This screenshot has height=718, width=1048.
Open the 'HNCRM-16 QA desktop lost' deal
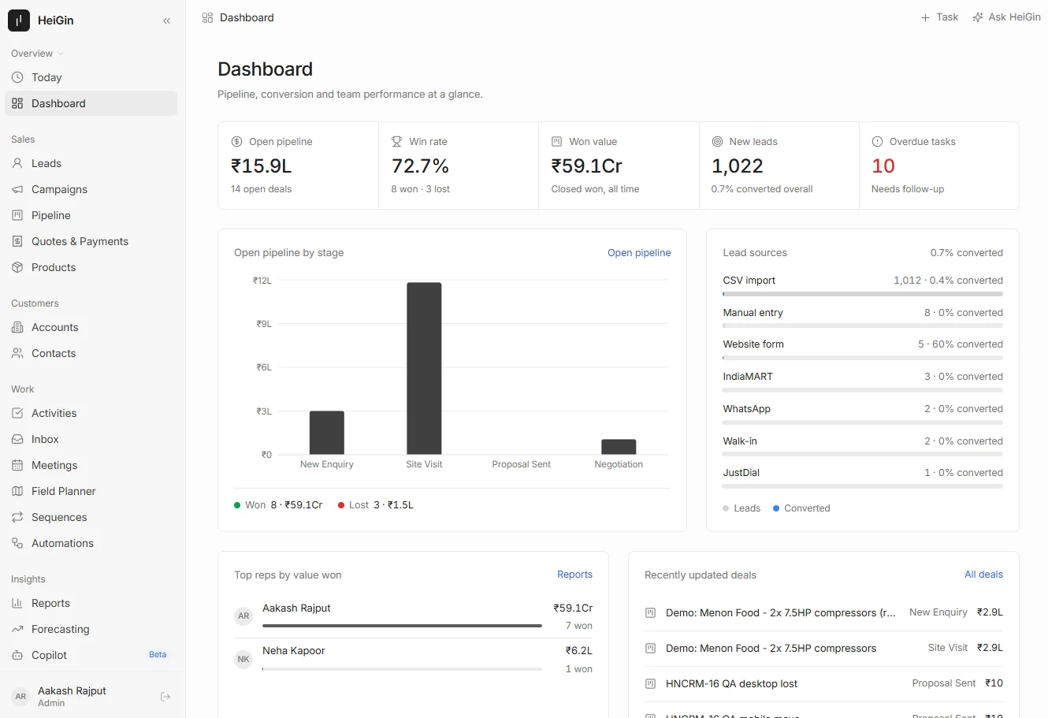click(823, 683)
